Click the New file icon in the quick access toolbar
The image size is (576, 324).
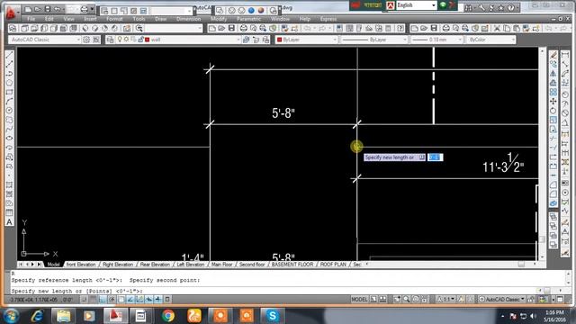[28, 9]
